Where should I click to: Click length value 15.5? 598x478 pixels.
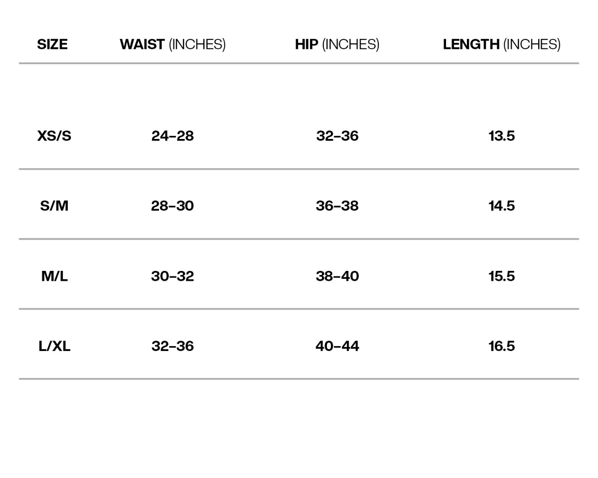[x=502, y=276]
